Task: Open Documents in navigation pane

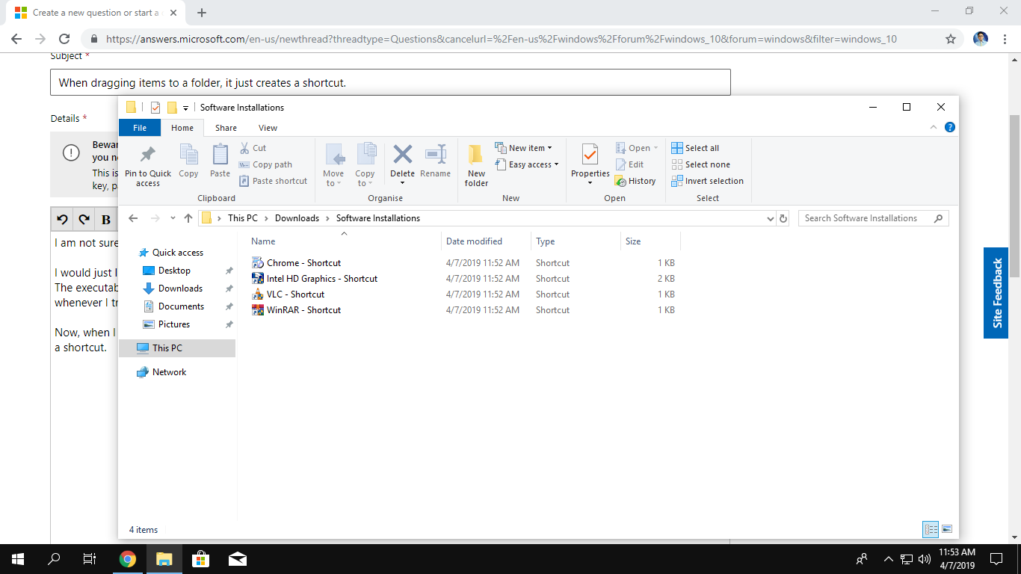Action: [181, 306]
